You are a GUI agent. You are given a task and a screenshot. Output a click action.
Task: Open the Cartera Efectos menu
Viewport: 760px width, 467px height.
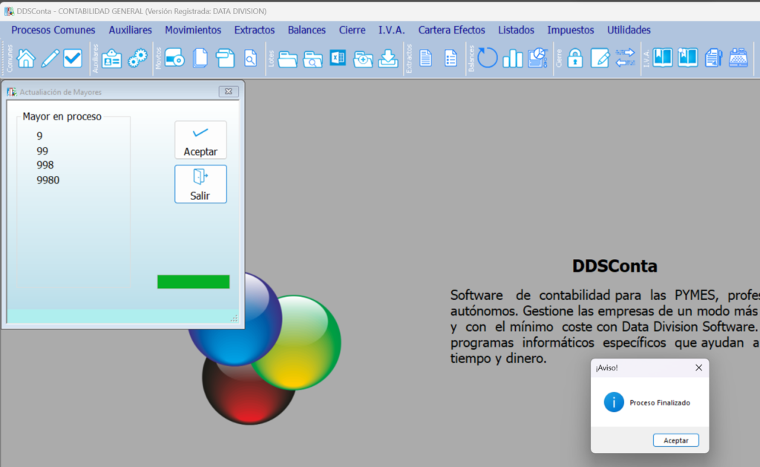click(x=452, y=30)
